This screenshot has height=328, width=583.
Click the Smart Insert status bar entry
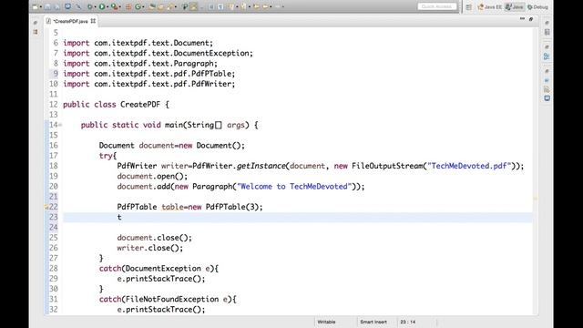373,322
